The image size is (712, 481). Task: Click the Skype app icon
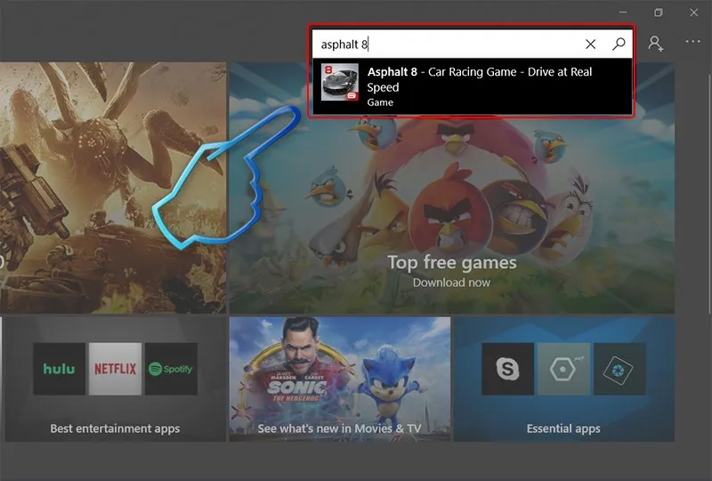tap(507, 369)
